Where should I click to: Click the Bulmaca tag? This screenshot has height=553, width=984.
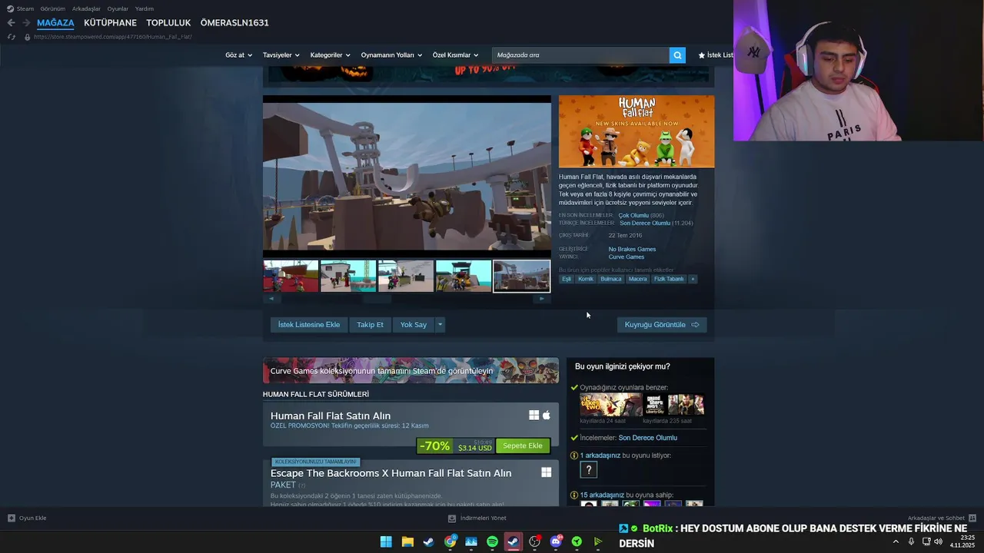tap(611, 279)
